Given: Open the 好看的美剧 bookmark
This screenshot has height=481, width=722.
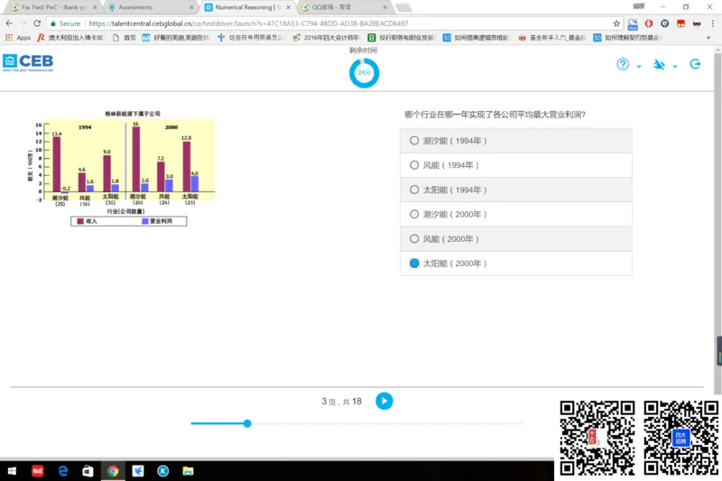Looking at the screenshot, I should tap(175, 38).
